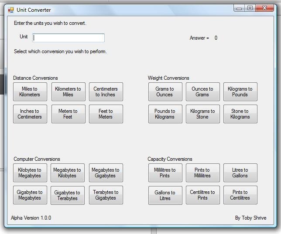Screen dimensions: 281x234
Task: Click Kilograms to Stone button
Action: [x=203, y=114]
